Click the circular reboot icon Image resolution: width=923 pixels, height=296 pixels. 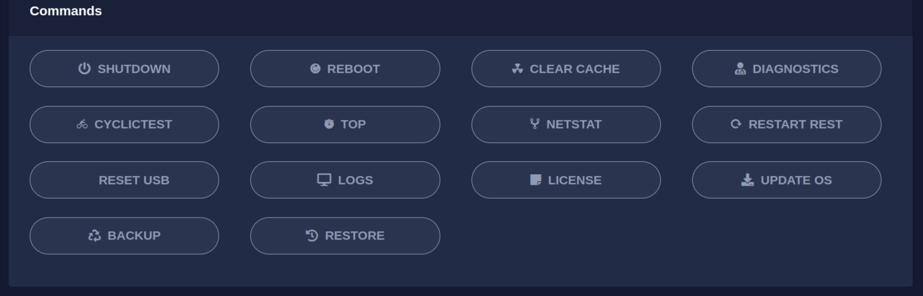(x=315, y=69)
